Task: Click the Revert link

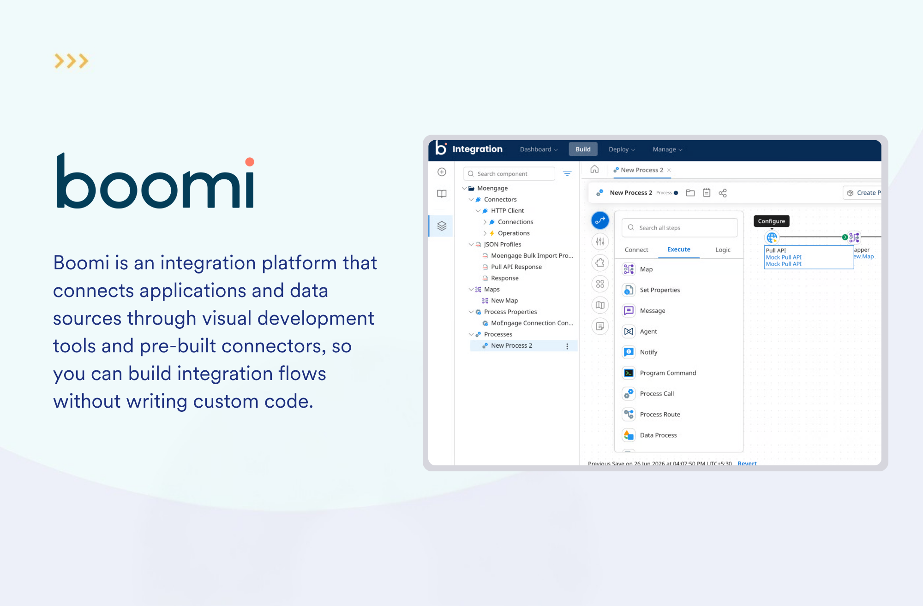Action: (x=747, y=463)
